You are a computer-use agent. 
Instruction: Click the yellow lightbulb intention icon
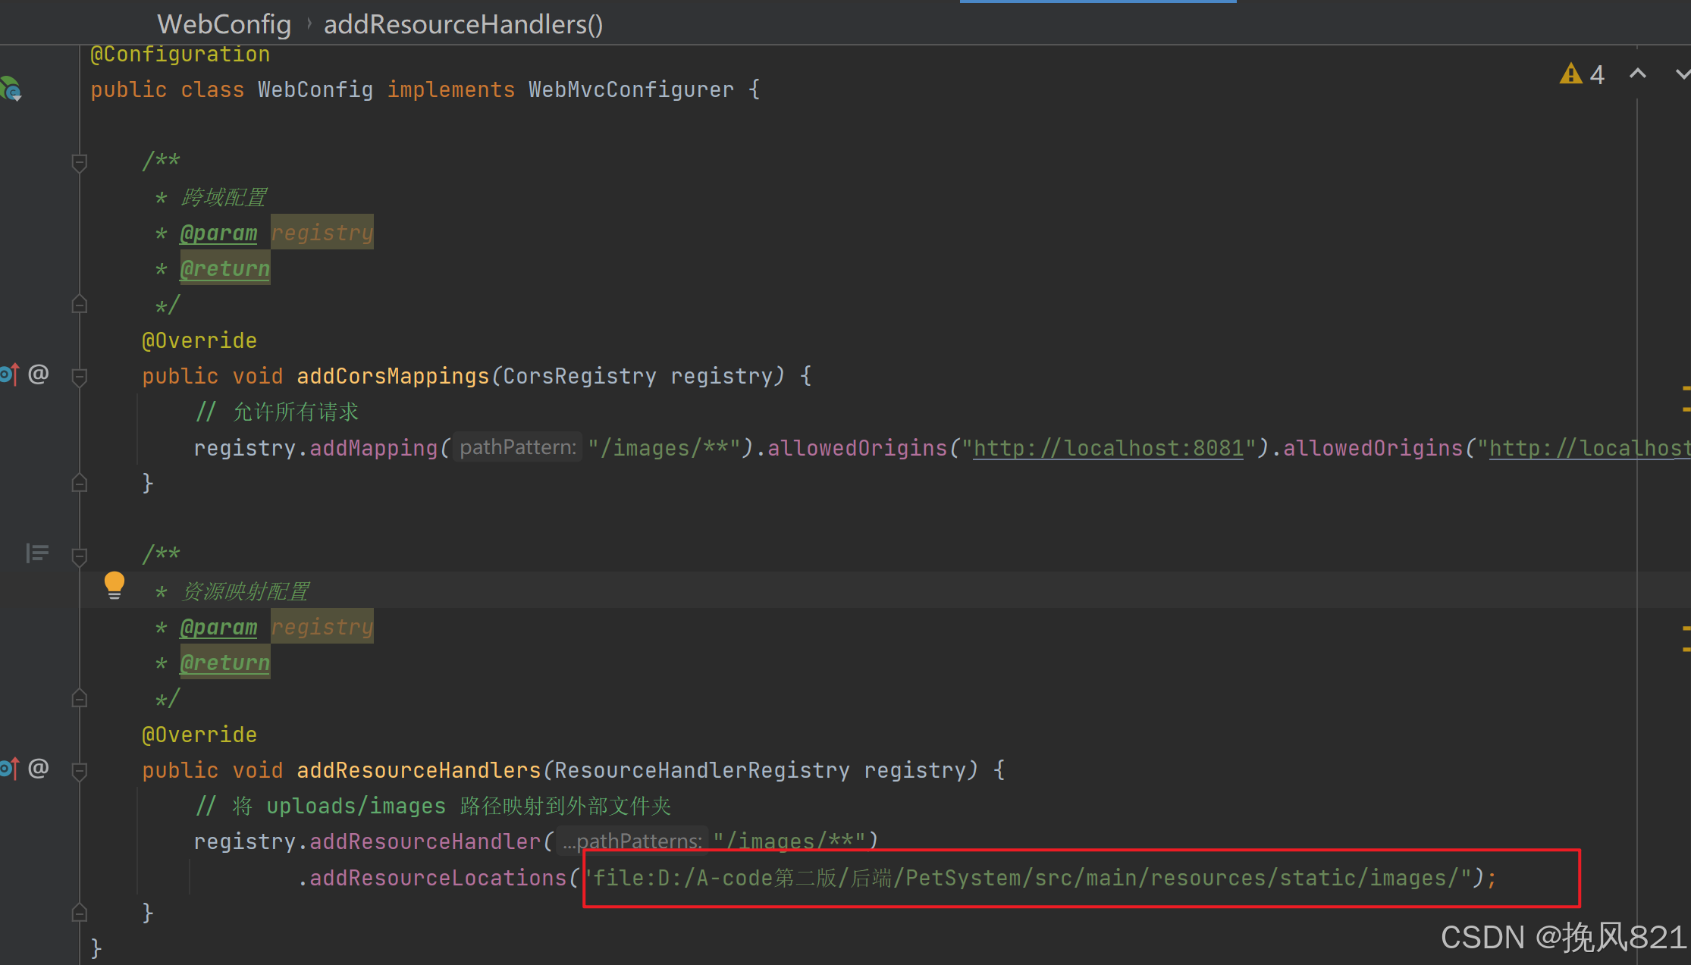coord(115,584)
